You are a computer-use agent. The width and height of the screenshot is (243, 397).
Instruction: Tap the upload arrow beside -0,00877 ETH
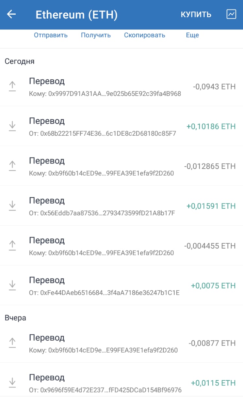pos(12,343)
